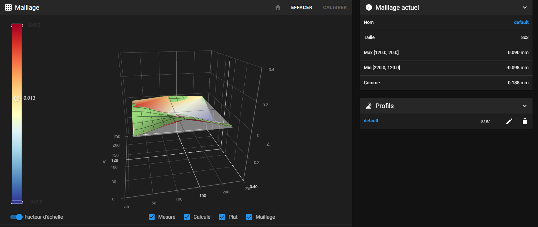
Task: Uncheck the Calculé checkbox
Action: 187,217
